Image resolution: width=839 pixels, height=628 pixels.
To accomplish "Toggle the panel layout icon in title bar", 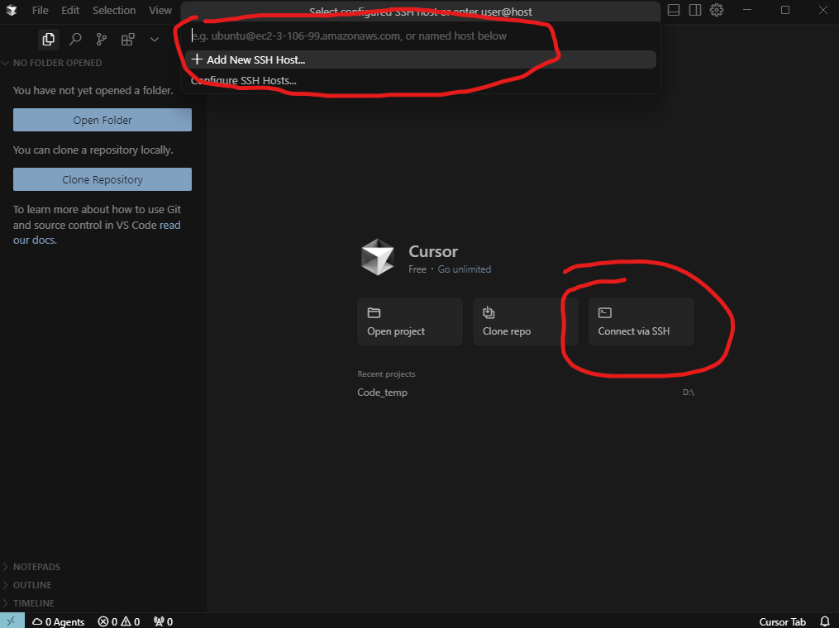I will click(674, 10).
